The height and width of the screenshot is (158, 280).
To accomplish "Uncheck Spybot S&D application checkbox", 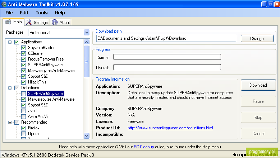I will pyautogui.click(x=24, y=77).
